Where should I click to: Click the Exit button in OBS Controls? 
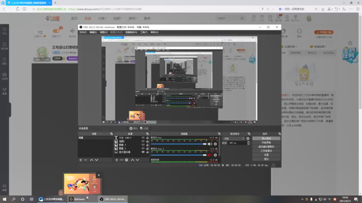point(266,159)
